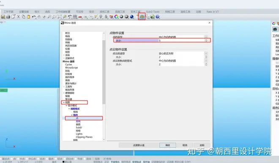Expand the 工具列 tree node

[64, 87]
